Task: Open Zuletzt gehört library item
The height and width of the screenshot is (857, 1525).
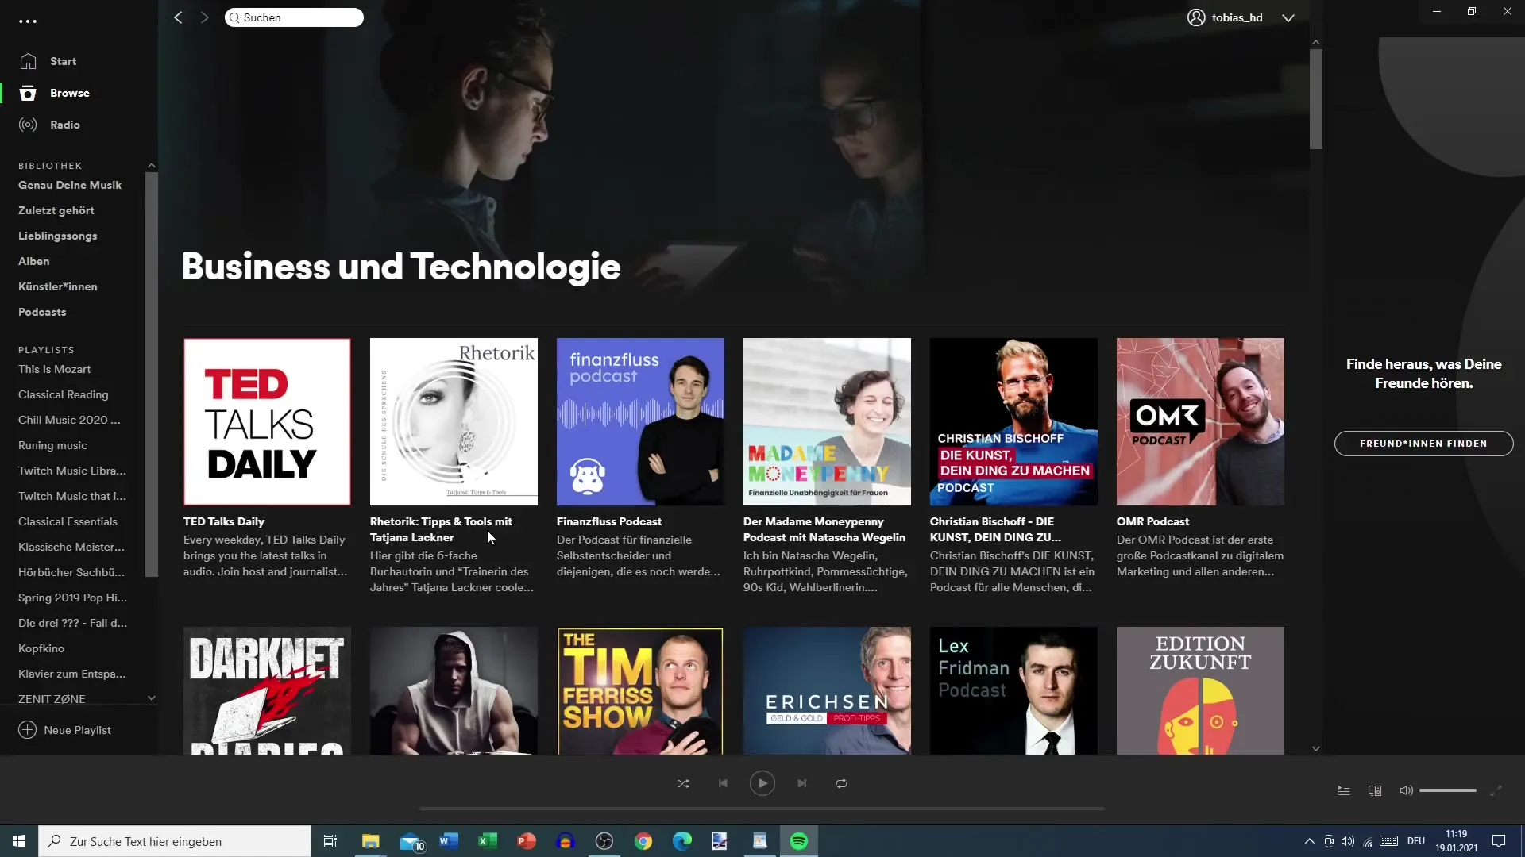Action: coord(56,210)
